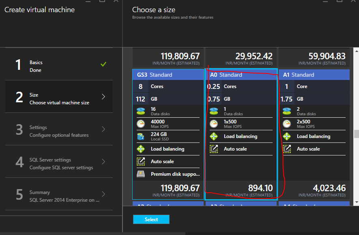
Task: Click the Load balancing icon in A1 card
Action: 287,136
